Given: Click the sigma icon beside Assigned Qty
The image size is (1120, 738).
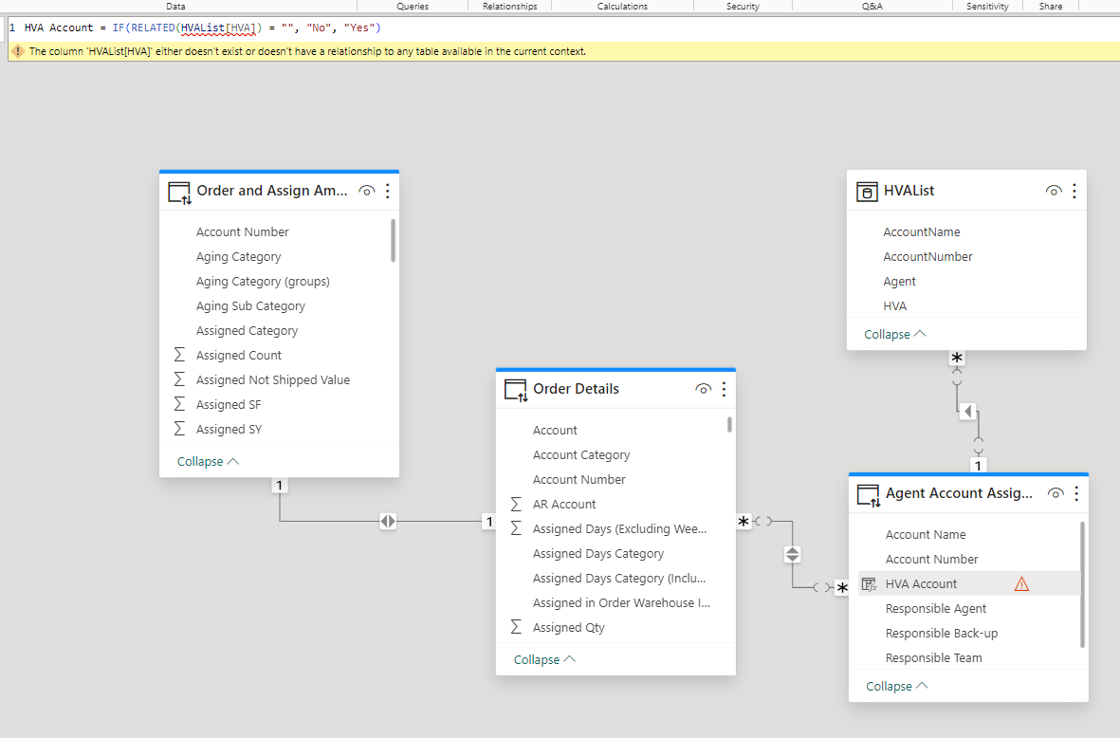Looking at the screenshot, I should (x=516, y=627).
